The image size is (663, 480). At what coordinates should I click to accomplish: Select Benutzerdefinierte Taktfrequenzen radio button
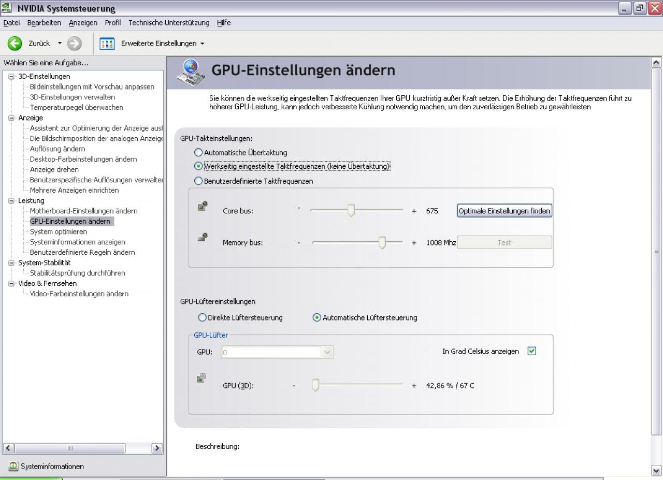click(x=198, y=181)
